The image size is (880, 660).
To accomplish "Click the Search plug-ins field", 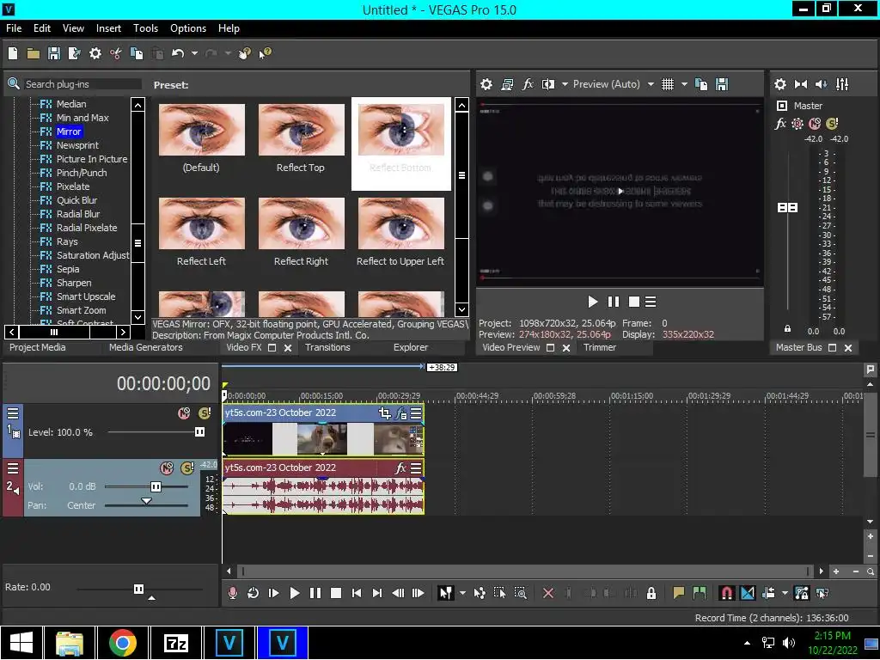I will pos(82,84).
